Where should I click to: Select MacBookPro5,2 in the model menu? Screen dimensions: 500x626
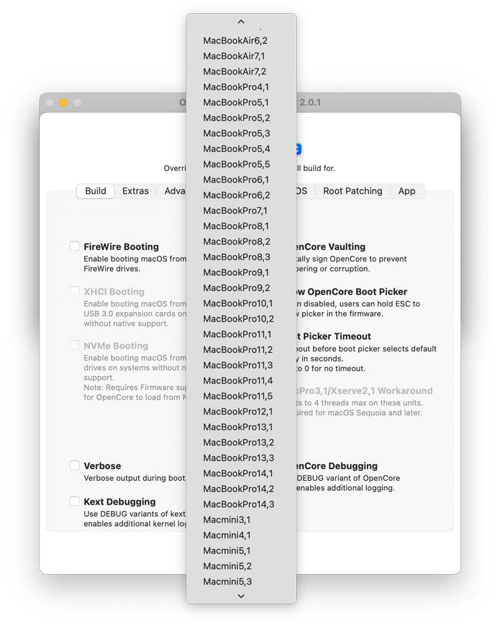(x=241, y=118)
